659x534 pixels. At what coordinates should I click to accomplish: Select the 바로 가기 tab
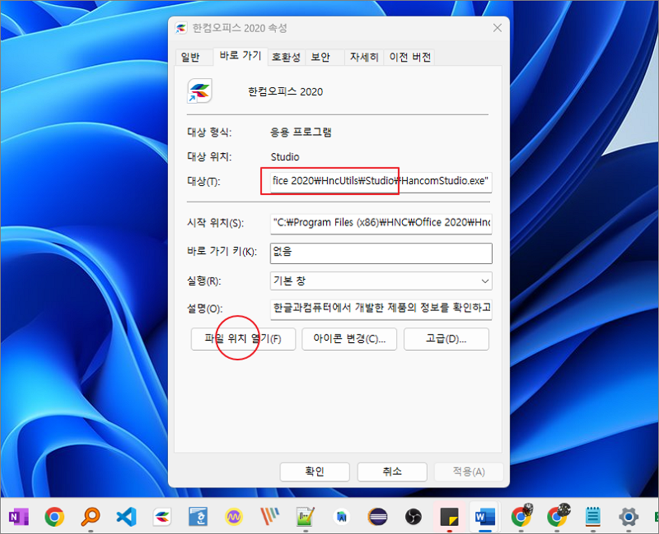(240, 56)
